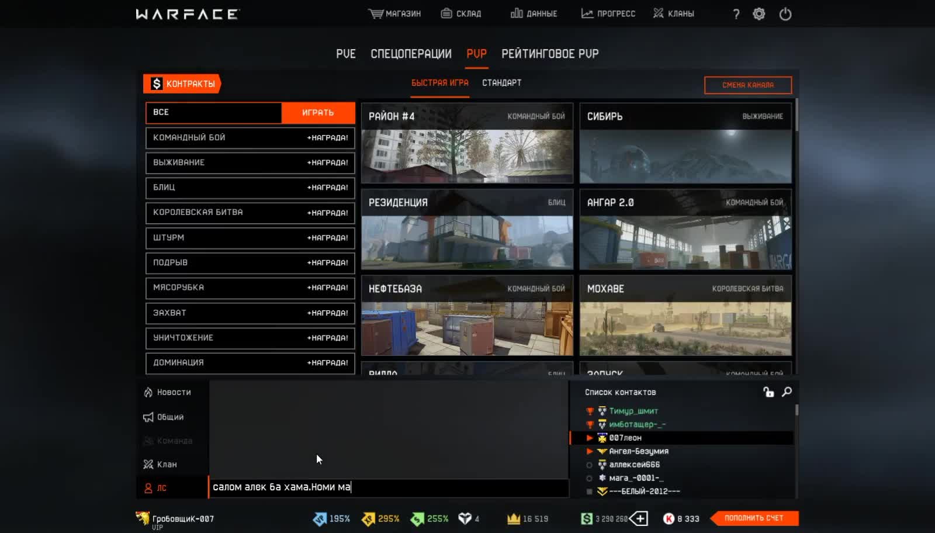Open the Новости news chat channel
The height and width of the screenshot is (533, 935).
pyautogui.click(x=168, y=392)
